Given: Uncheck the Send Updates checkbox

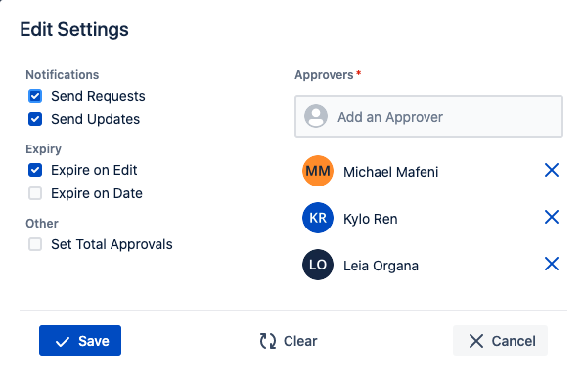Looking at the screenshot, I should pyautogui.click(x=35, y=119).
